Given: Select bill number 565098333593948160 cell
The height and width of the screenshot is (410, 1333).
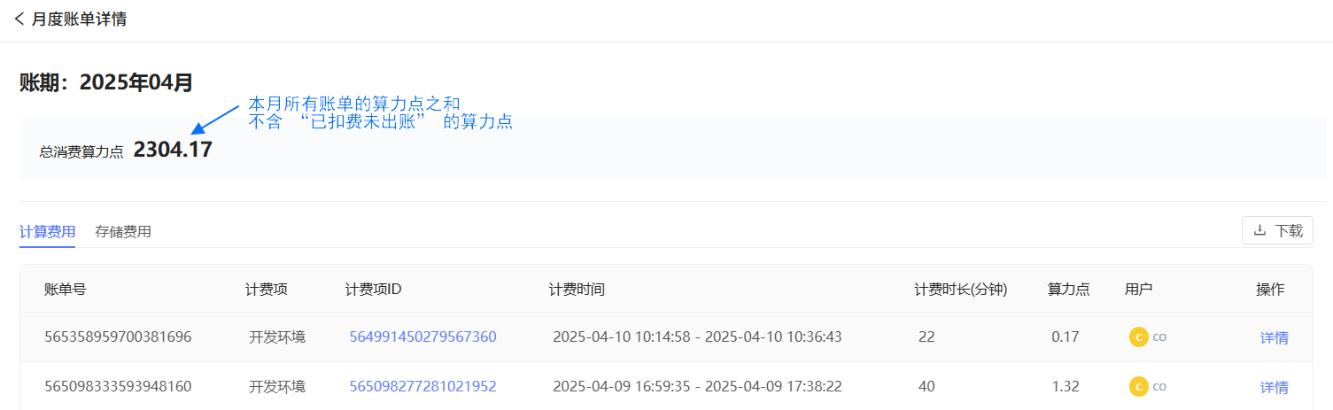Looking at the screenshot, I should pos(118,386).
